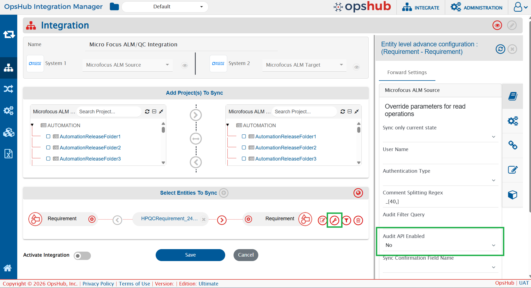Screen dimensions: 531x288
Task: Close the entity level advance configuration panel
Action: (512, 49)
